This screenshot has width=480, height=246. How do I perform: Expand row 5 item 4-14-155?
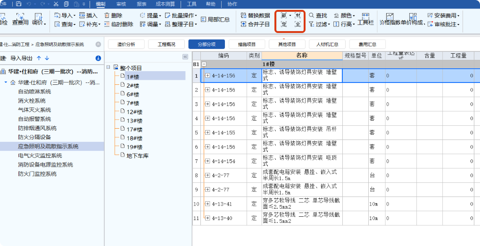207,132
